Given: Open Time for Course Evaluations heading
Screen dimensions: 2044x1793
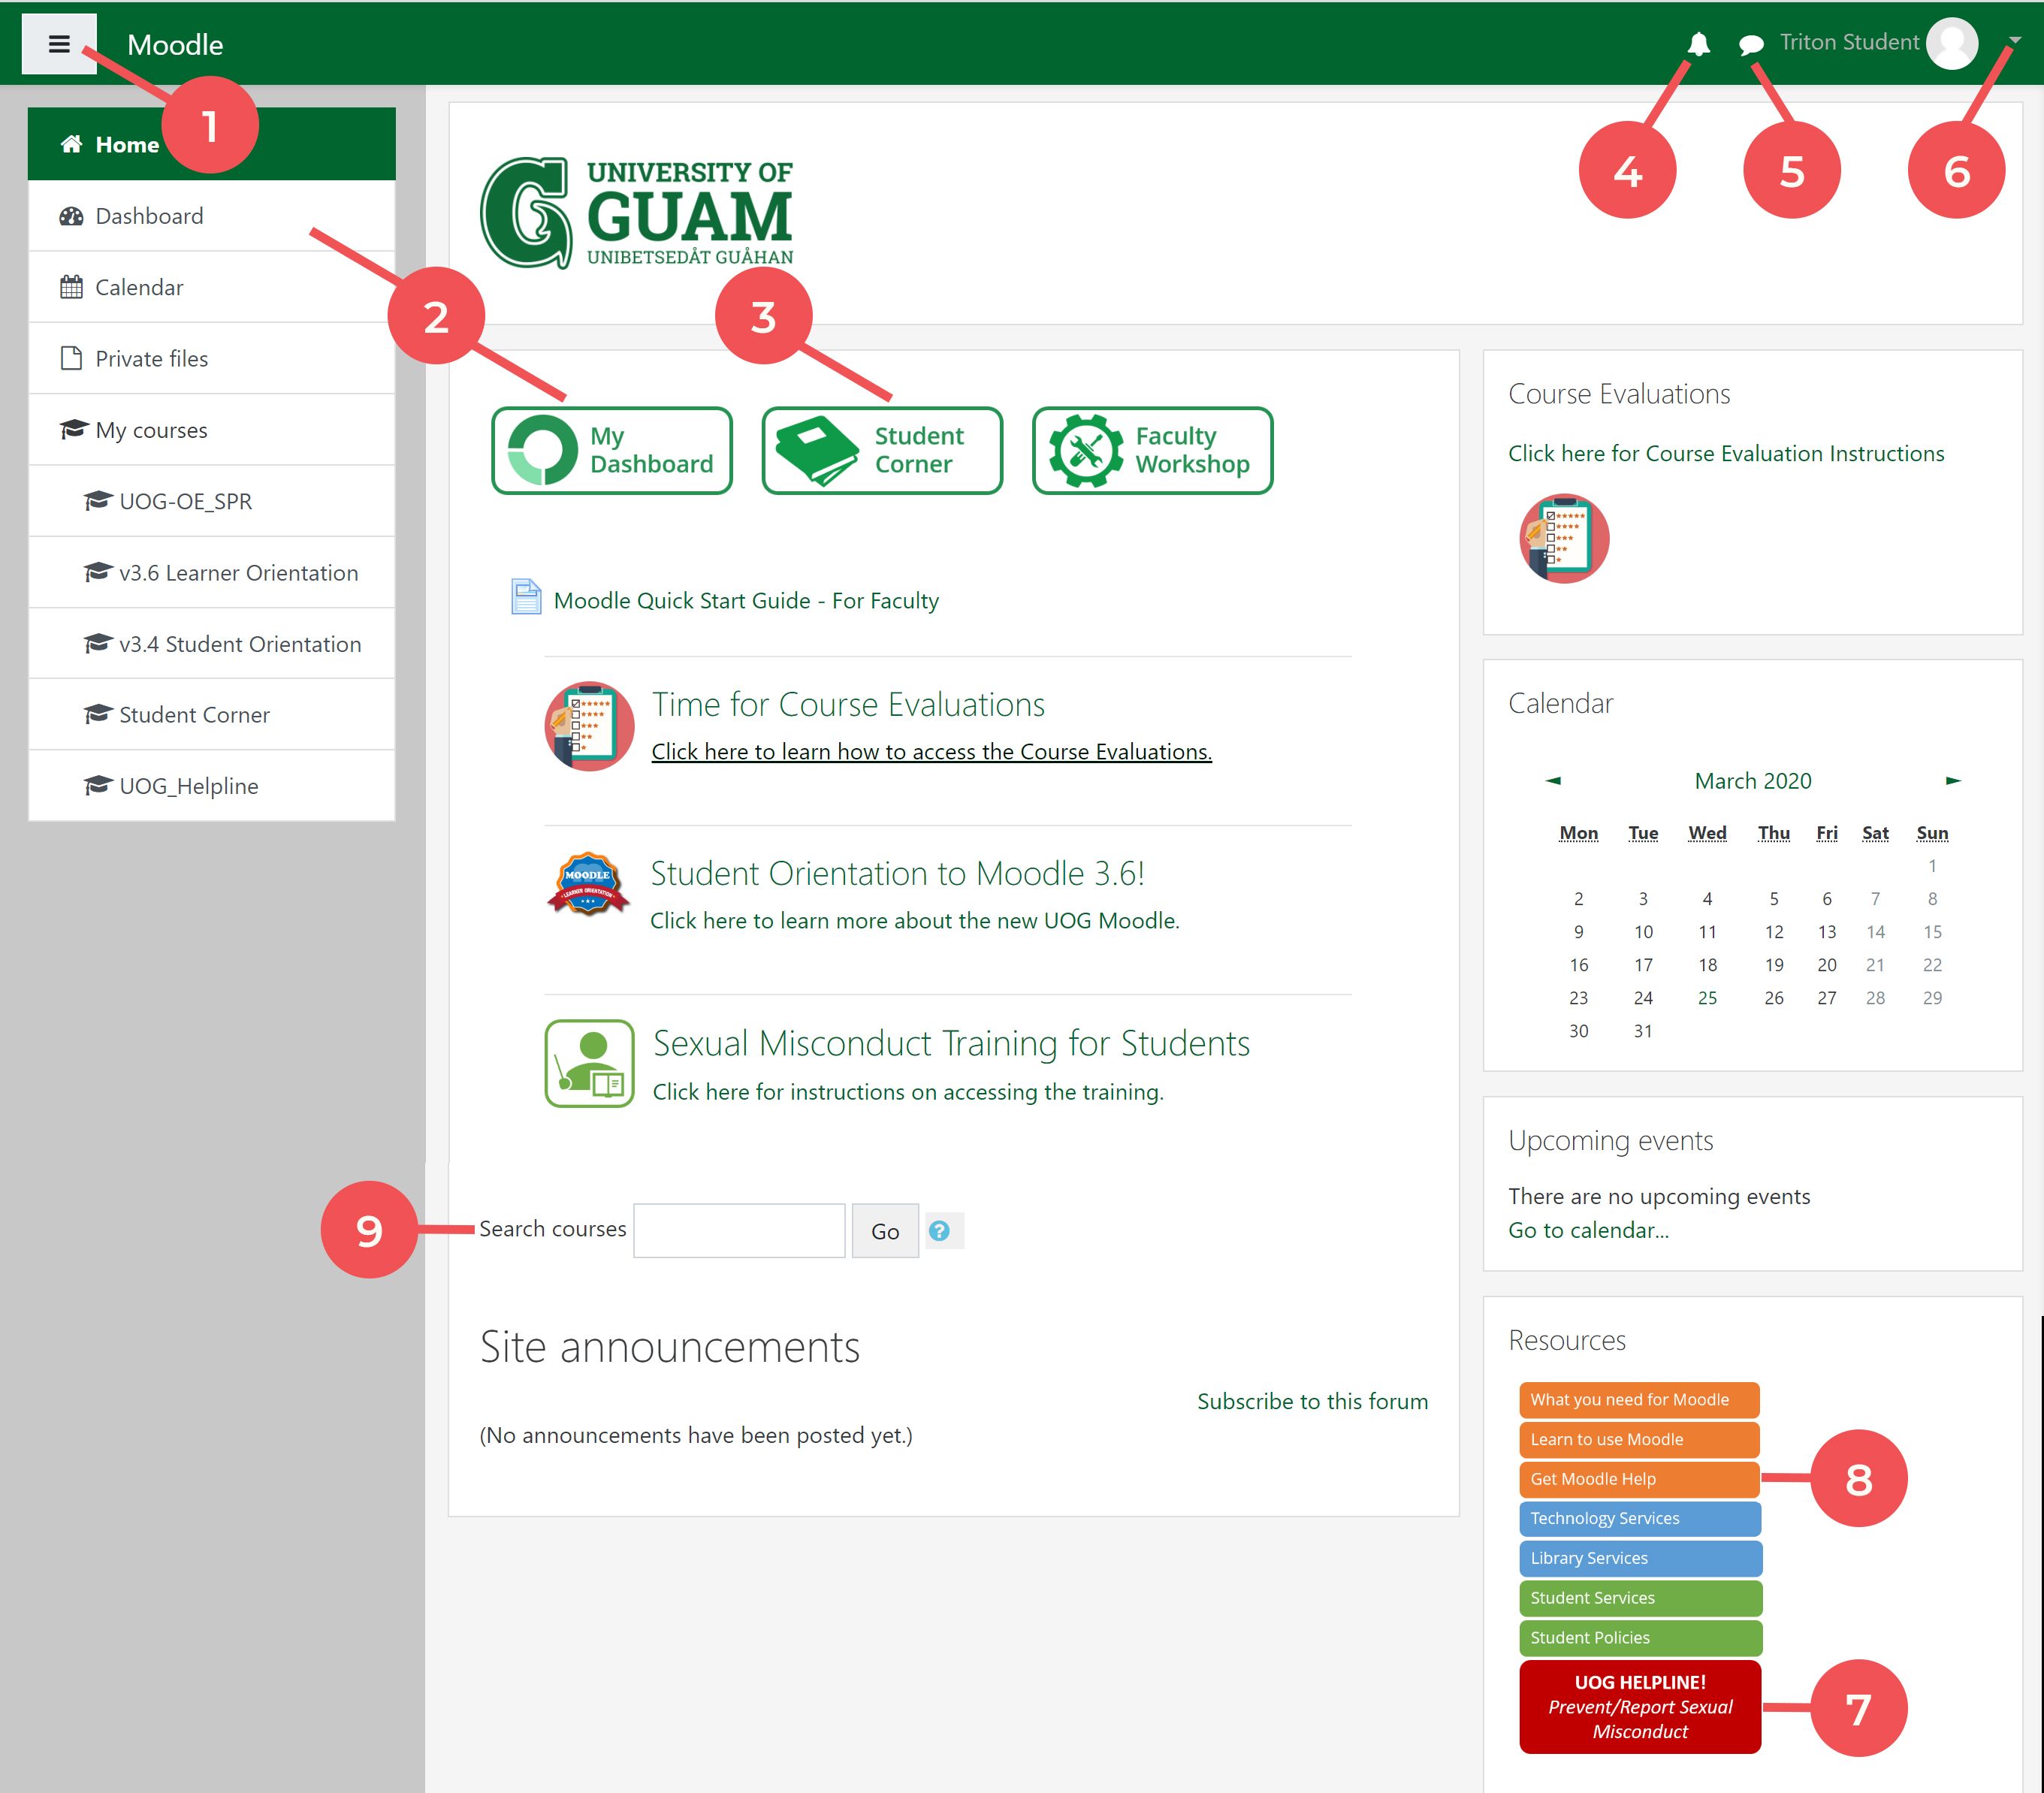Looking at the screenshot, I should tap(848, 704).
